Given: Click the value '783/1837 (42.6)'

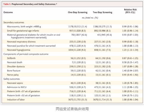Looking at the screenshot, I should (79, 35).
